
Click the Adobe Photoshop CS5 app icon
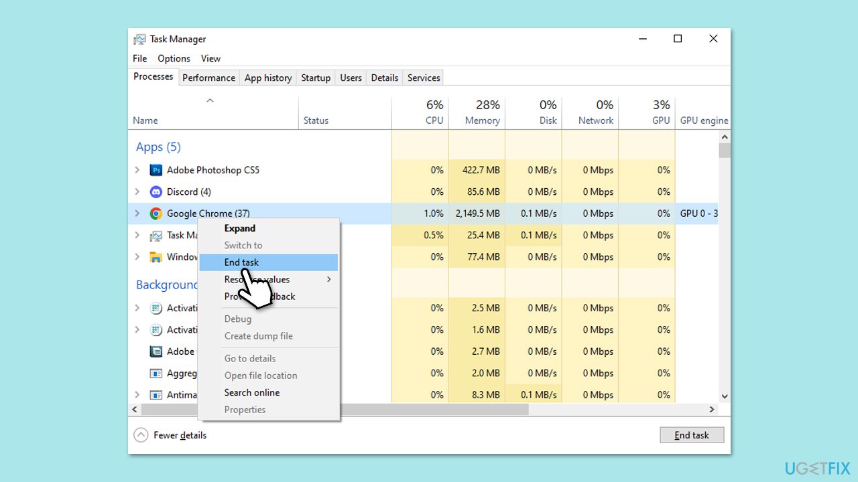[156, 170]
